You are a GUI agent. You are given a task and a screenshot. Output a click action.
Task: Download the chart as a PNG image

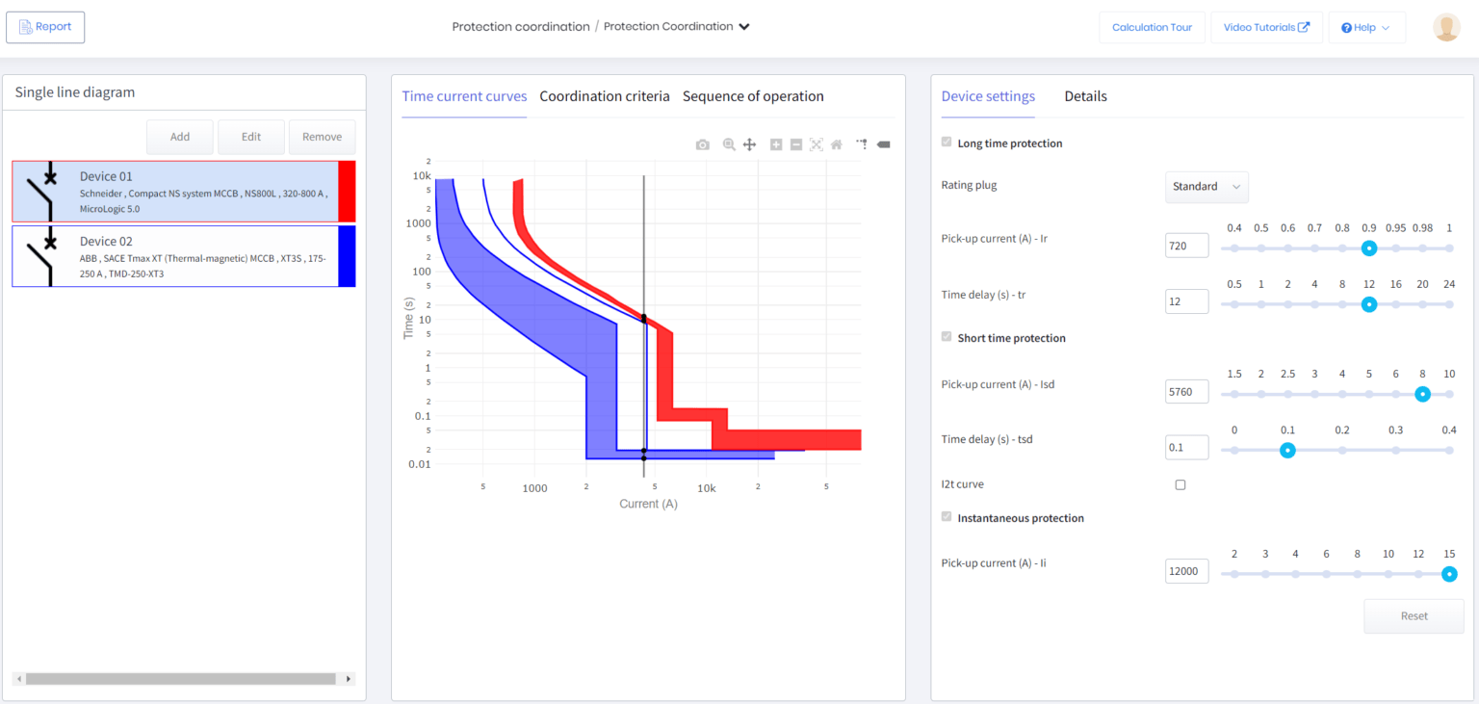pos(702,143)
